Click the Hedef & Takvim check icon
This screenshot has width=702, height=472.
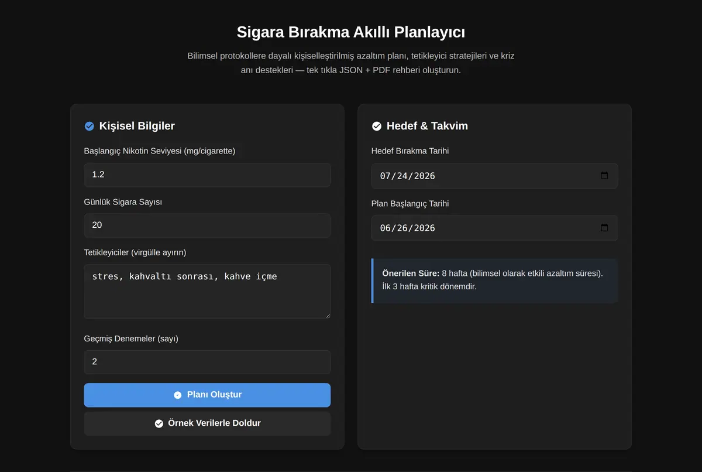coord(377,126)
